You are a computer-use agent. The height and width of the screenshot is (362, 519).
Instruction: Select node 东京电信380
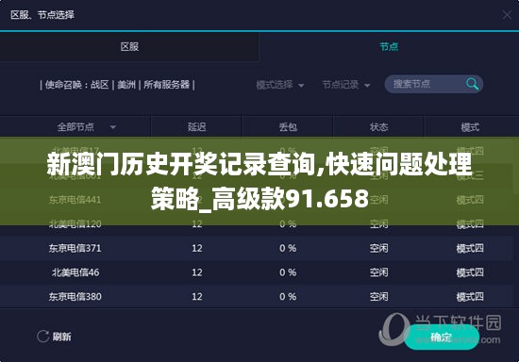click(x=75, y=297)
